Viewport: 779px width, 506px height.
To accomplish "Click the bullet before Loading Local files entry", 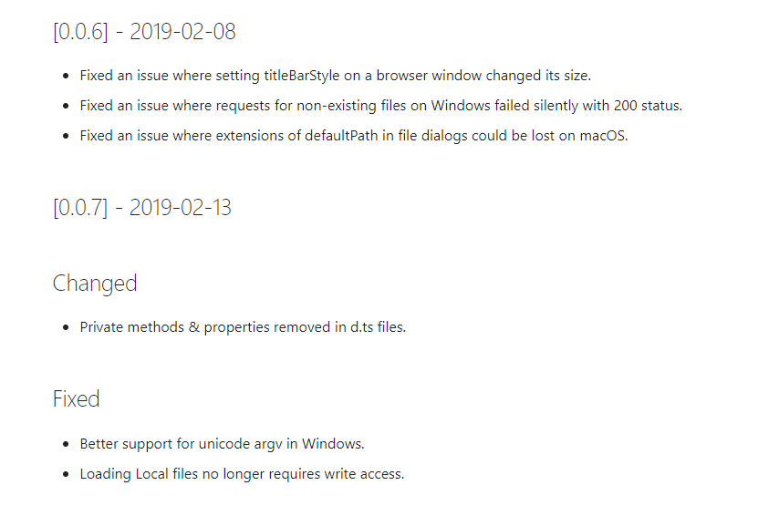I will coord(66,474).
